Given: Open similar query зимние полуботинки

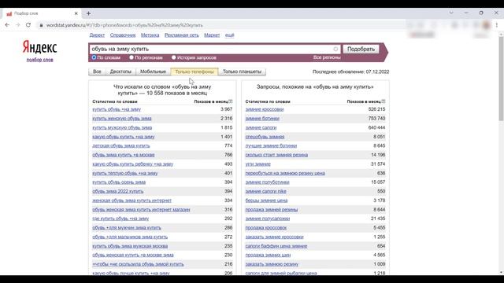Looking at the screenshot, I should pyautogui.click(x=267, y=182).
